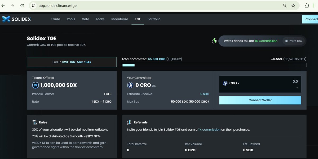Screen dimensions: 318x159
Task: Click the Rules document icon
Action: pyautogui.click(x=34, y=122)
